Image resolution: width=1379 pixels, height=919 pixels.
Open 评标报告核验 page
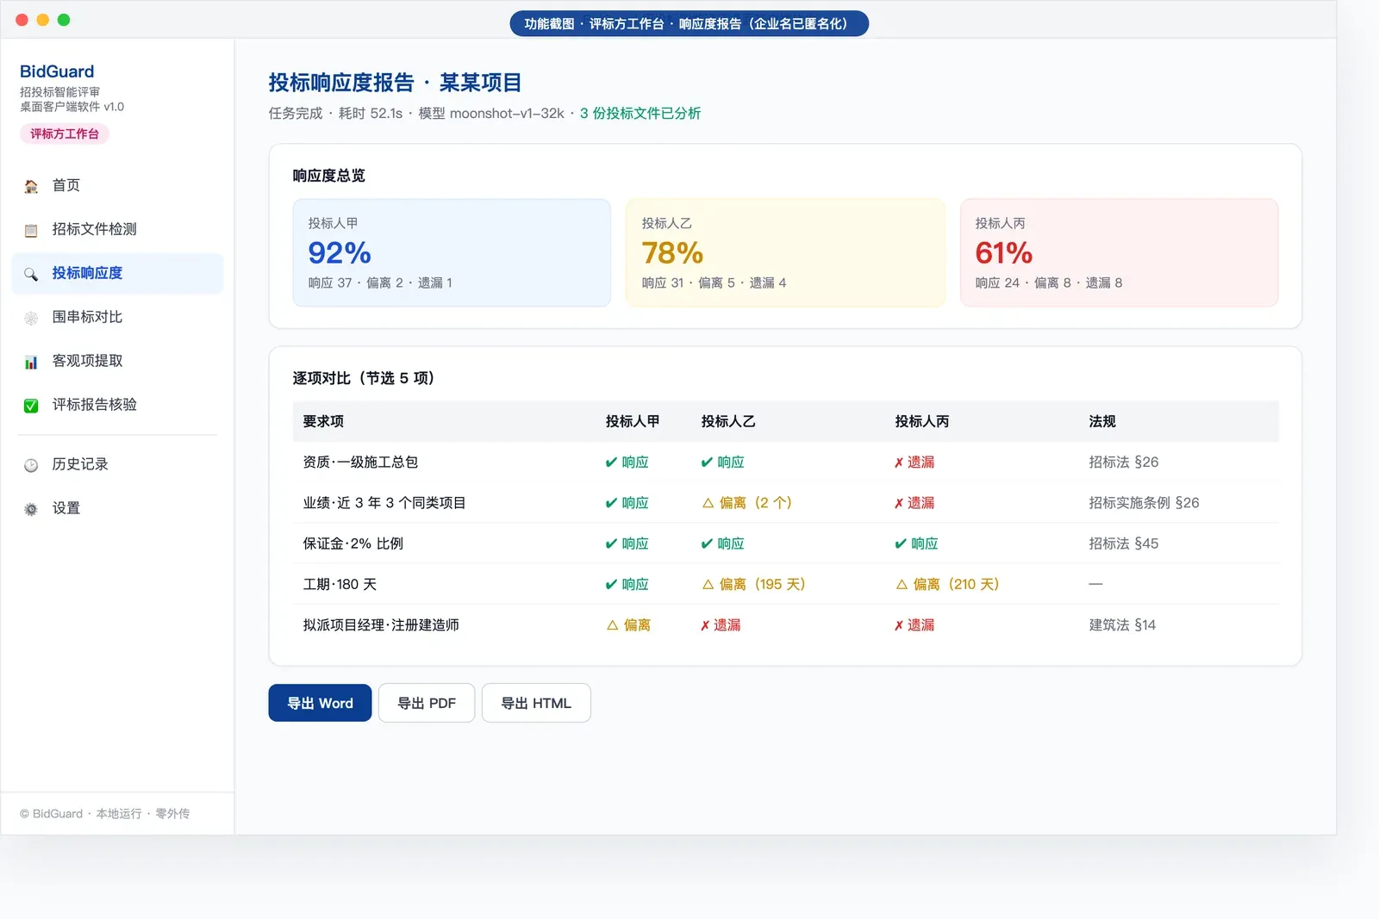[x=117, y=405]
